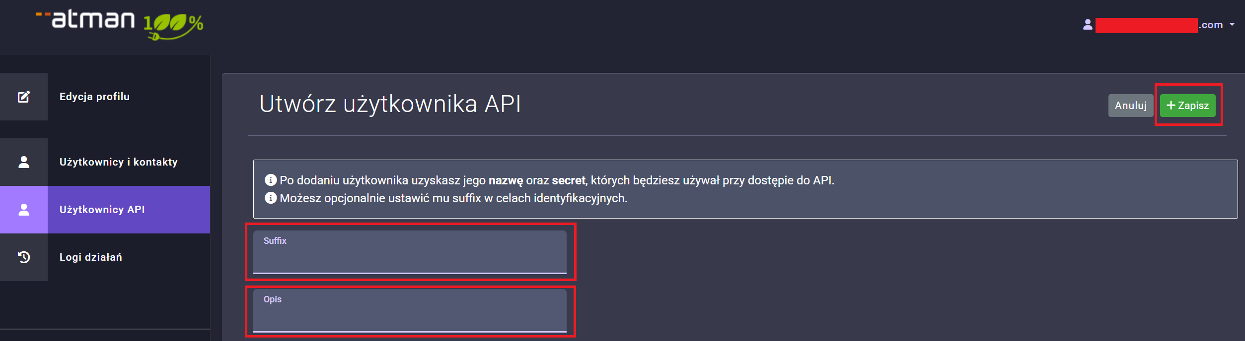Click the info icon beside 'Możesz opcjonalnie'
The width and height of the screenshot is (1245, 341).
pos(271,198)
